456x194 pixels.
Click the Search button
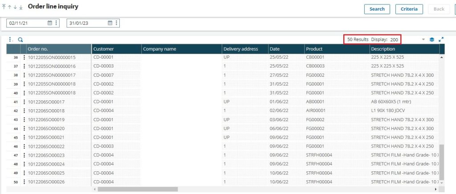(377, 9)
